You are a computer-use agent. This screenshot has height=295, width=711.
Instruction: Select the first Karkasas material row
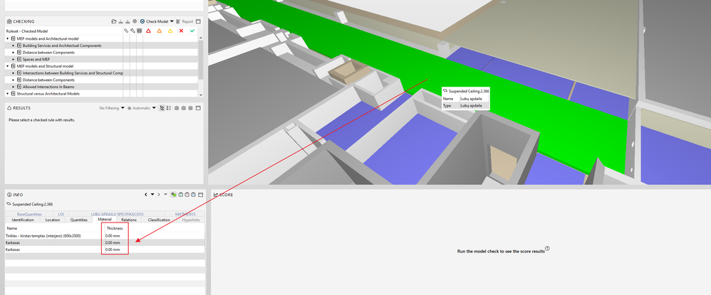click(x=105, y=242)
